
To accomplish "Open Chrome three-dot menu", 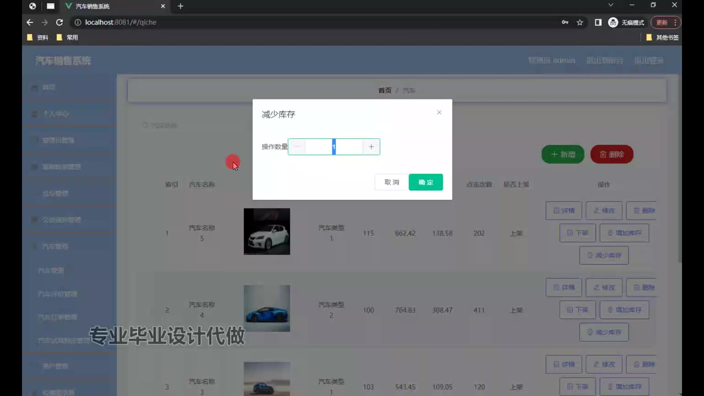I will coord(675,22).
